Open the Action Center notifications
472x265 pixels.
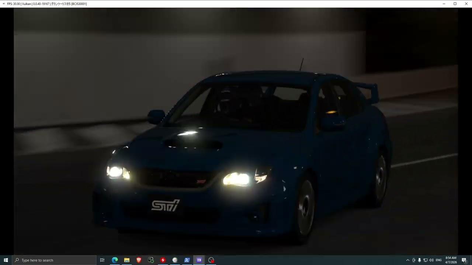tap(464, 260)
